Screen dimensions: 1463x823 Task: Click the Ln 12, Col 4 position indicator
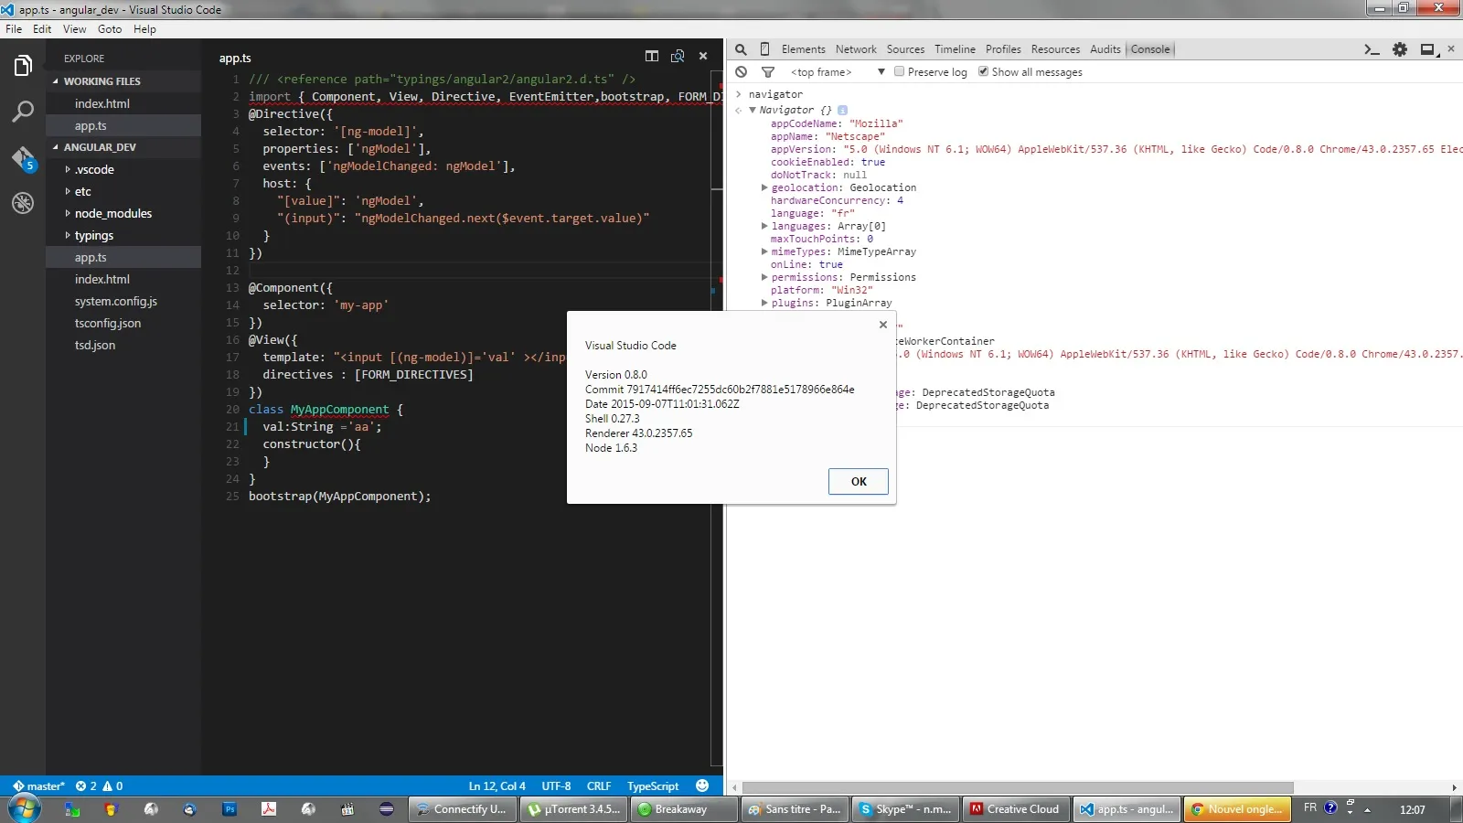click(x=497, y=786)
